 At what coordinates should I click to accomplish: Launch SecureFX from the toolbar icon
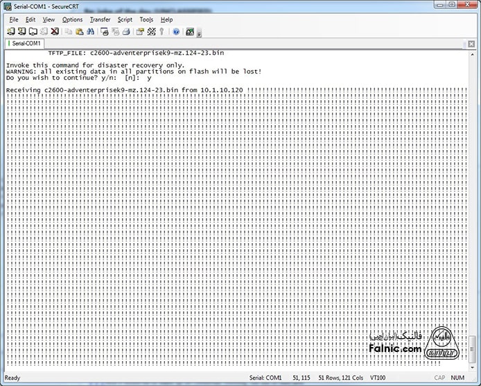190,32
